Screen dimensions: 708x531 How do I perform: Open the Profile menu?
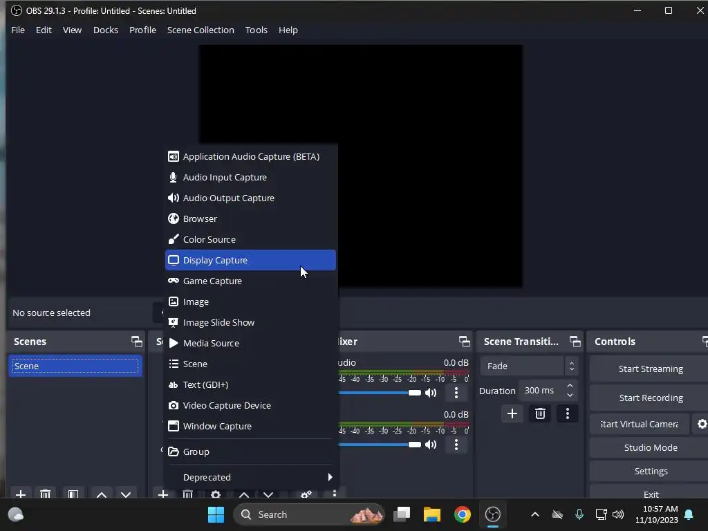[x=142, y=30]
